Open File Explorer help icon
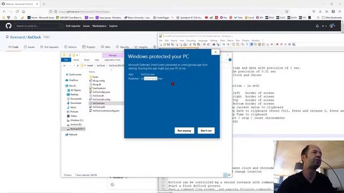 (x=230, y=60)
